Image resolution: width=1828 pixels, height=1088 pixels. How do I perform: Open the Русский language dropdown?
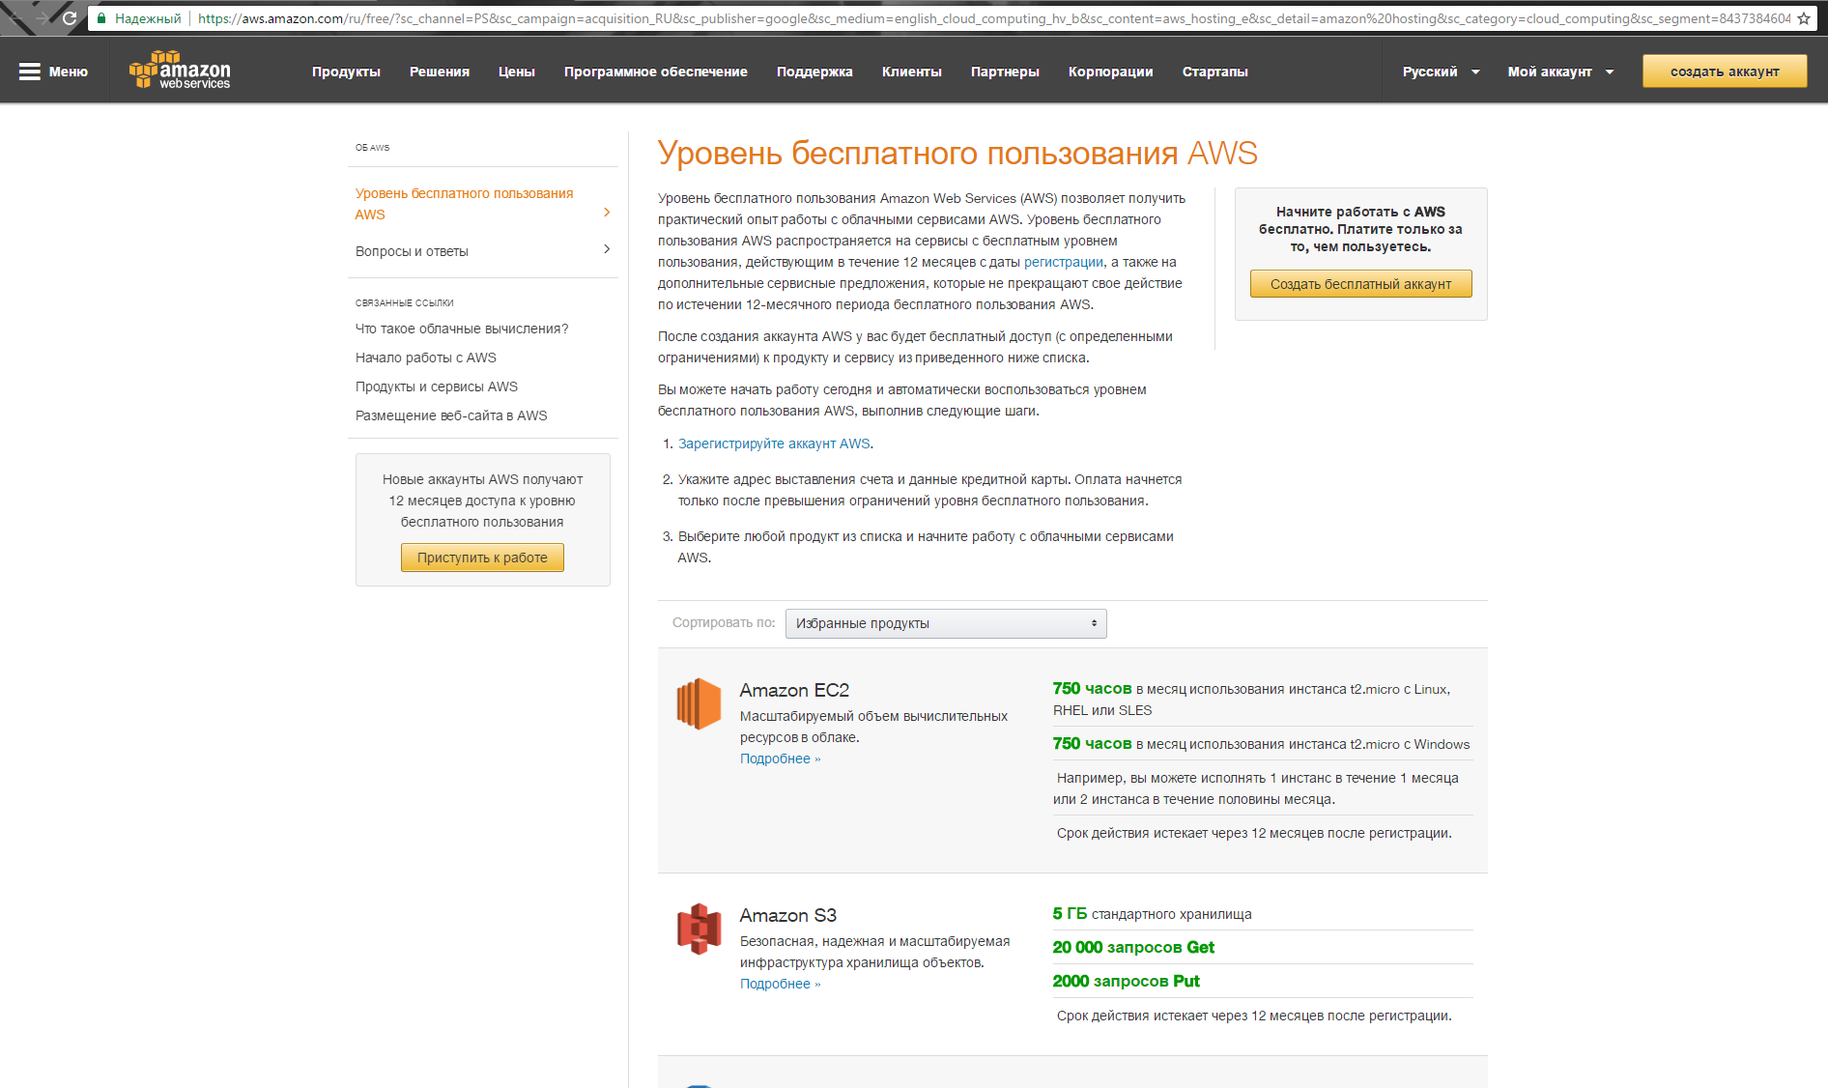(1441, 72)
